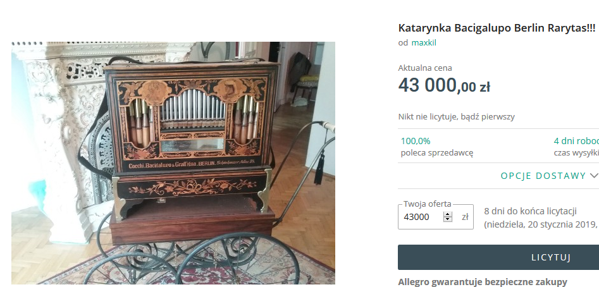Click the Nikt nie licytuje message
Viewport: 599px width, 287px height.
point(456,117)
